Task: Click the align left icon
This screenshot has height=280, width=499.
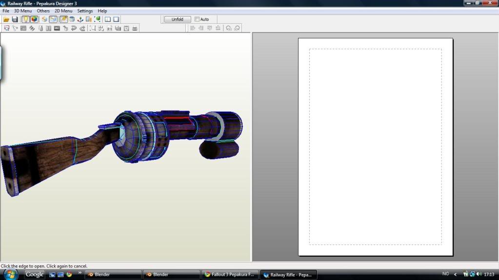Action: pos(193,28)
